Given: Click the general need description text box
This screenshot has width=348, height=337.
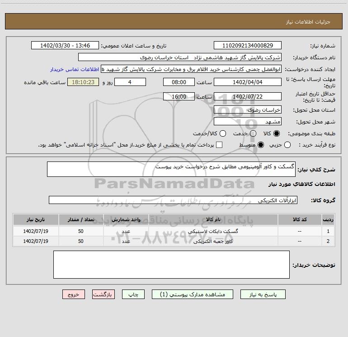Looking at the screenshot, I should tap(171, 169).
